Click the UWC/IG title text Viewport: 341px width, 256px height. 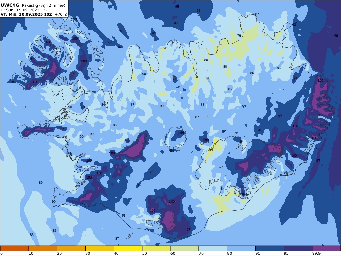[10, 5]
